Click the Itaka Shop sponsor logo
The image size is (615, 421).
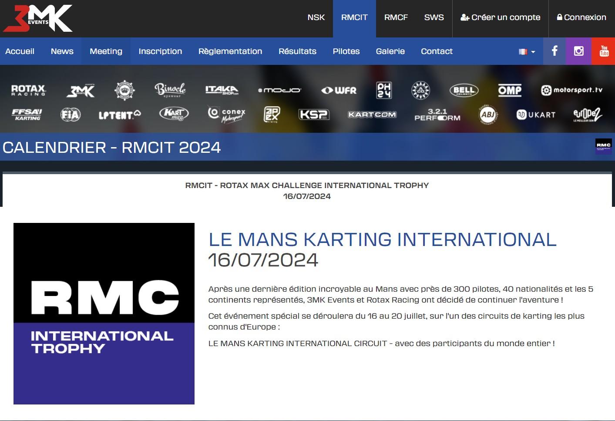[x=222, y=90]
